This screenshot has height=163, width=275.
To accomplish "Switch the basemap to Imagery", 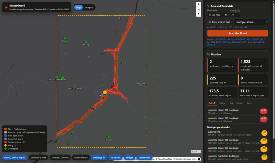I will point(89,7).
